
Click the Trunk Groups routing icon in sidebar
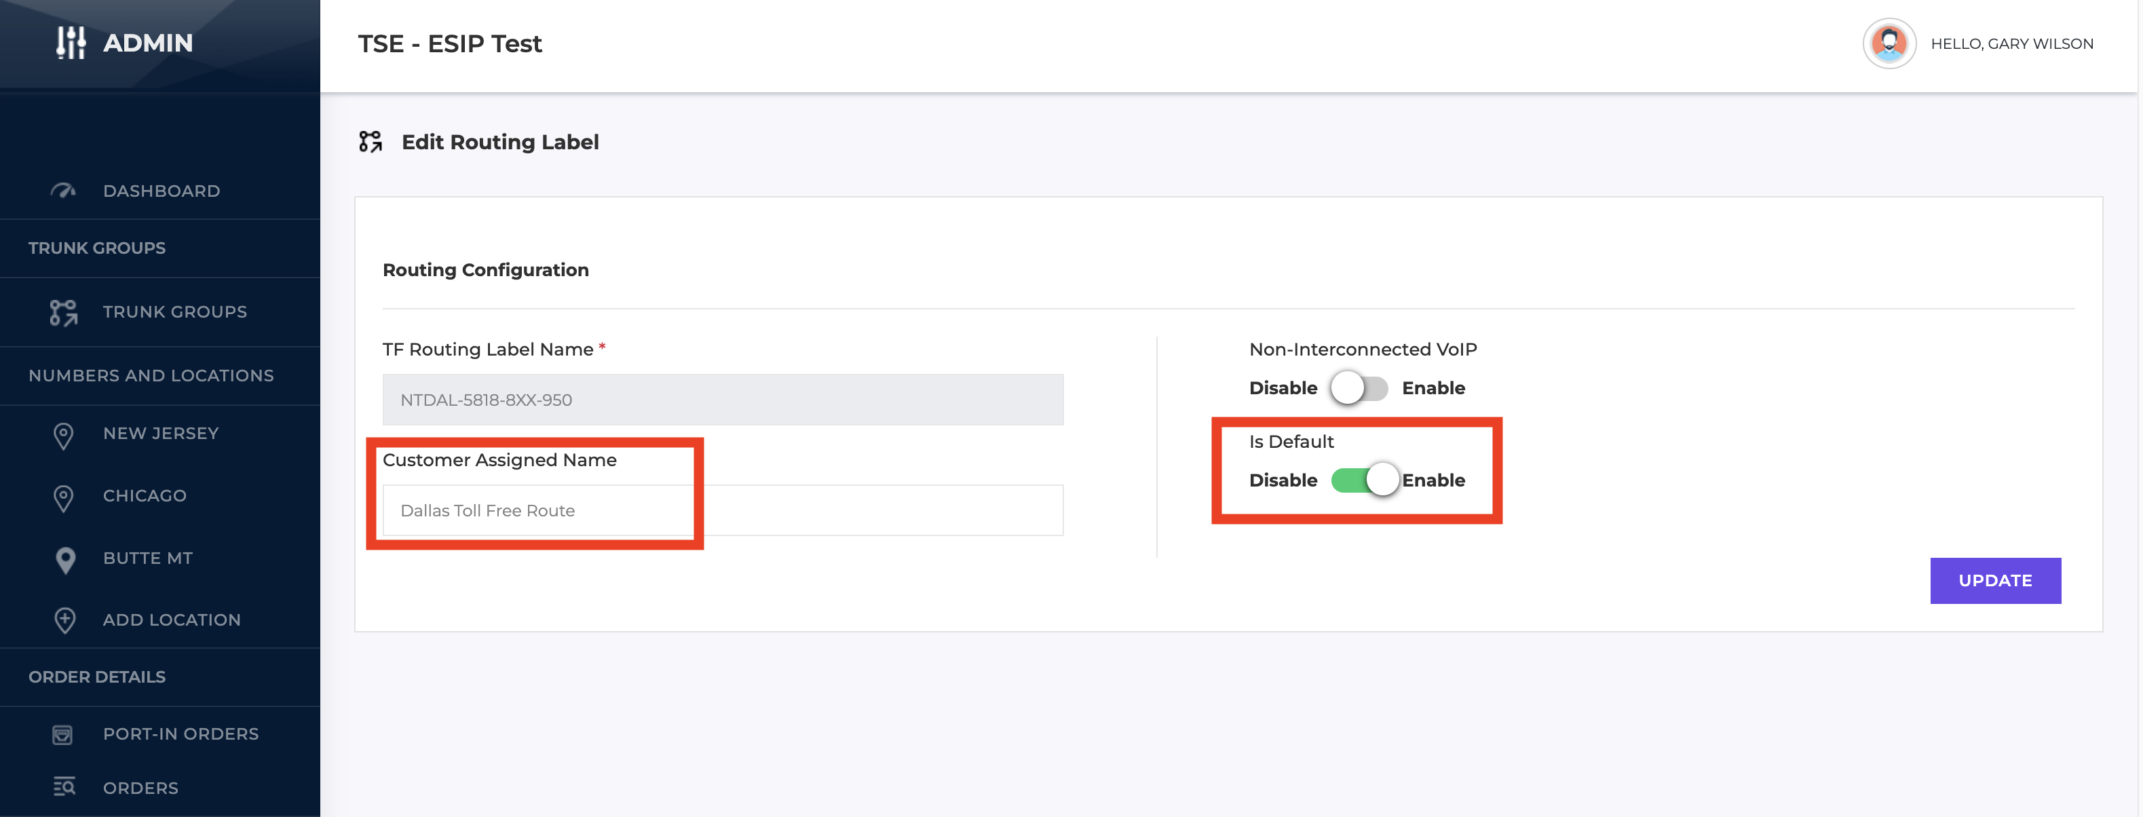pyautogui.click(x=63, y=312)
